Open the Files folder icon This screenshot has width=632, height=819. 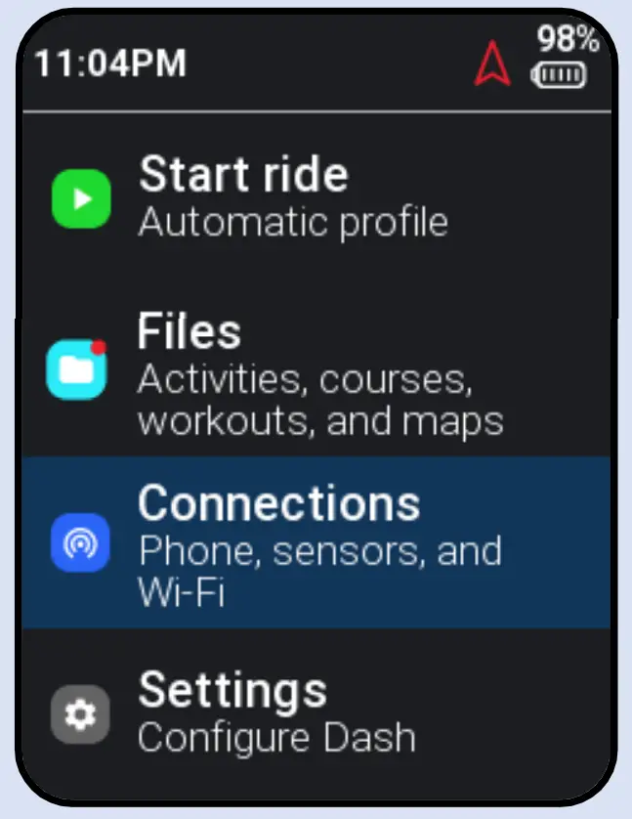click(x=80, y=367)
